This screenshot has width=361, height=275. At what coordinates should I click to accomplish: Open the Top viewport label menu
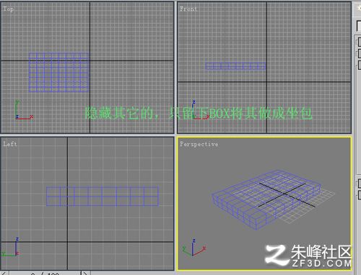point(8,9)
